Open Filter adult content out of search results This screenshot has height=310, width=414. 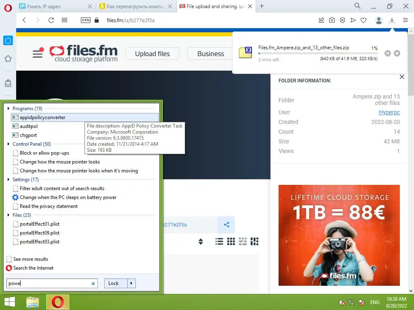point(62,189)
